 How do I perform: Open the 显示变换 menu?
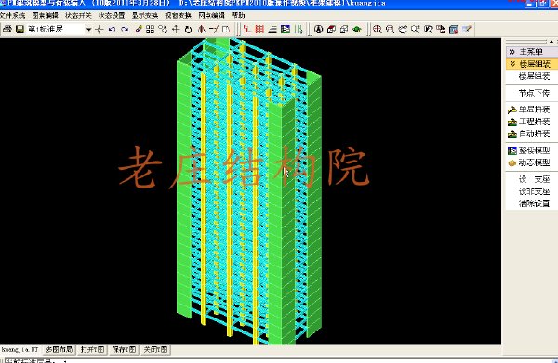(145, 15)
